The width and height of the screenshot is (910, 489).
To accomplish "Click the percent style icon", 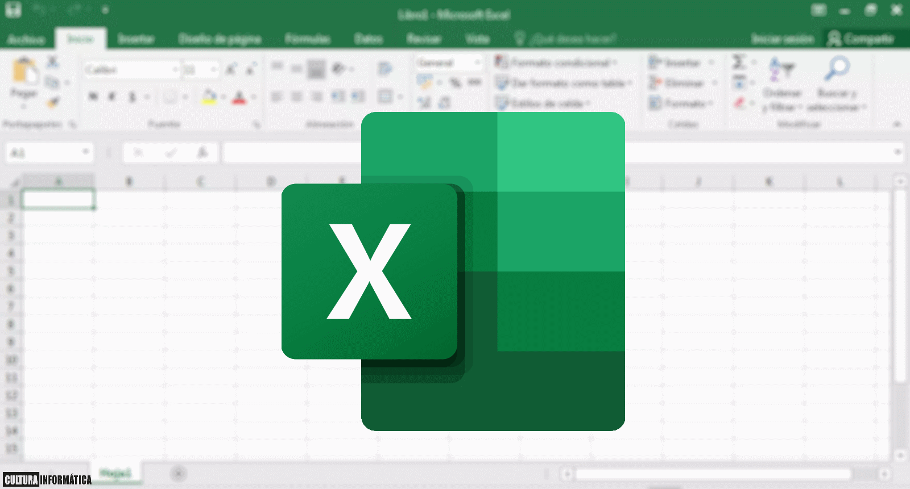I will tap(456, 83).
